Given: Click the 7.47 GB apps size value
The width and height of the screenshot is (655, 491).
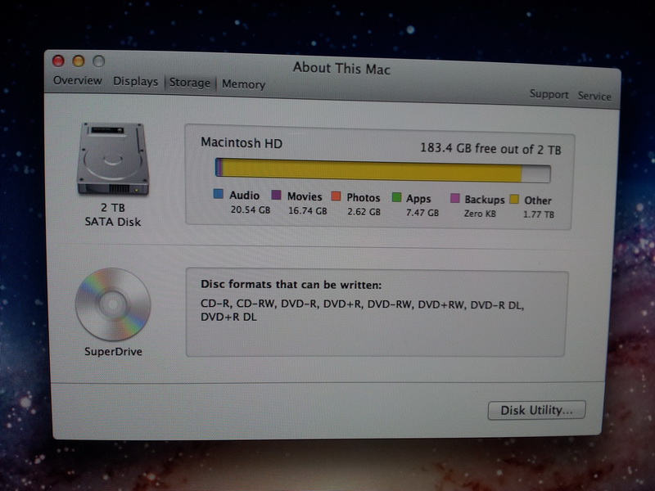Looking at the screenshot, I should (x=422, y=213).
